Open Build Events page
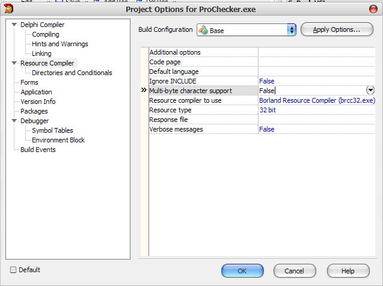Viewport: 383px width, 286px height. click(x=38, y=150)
